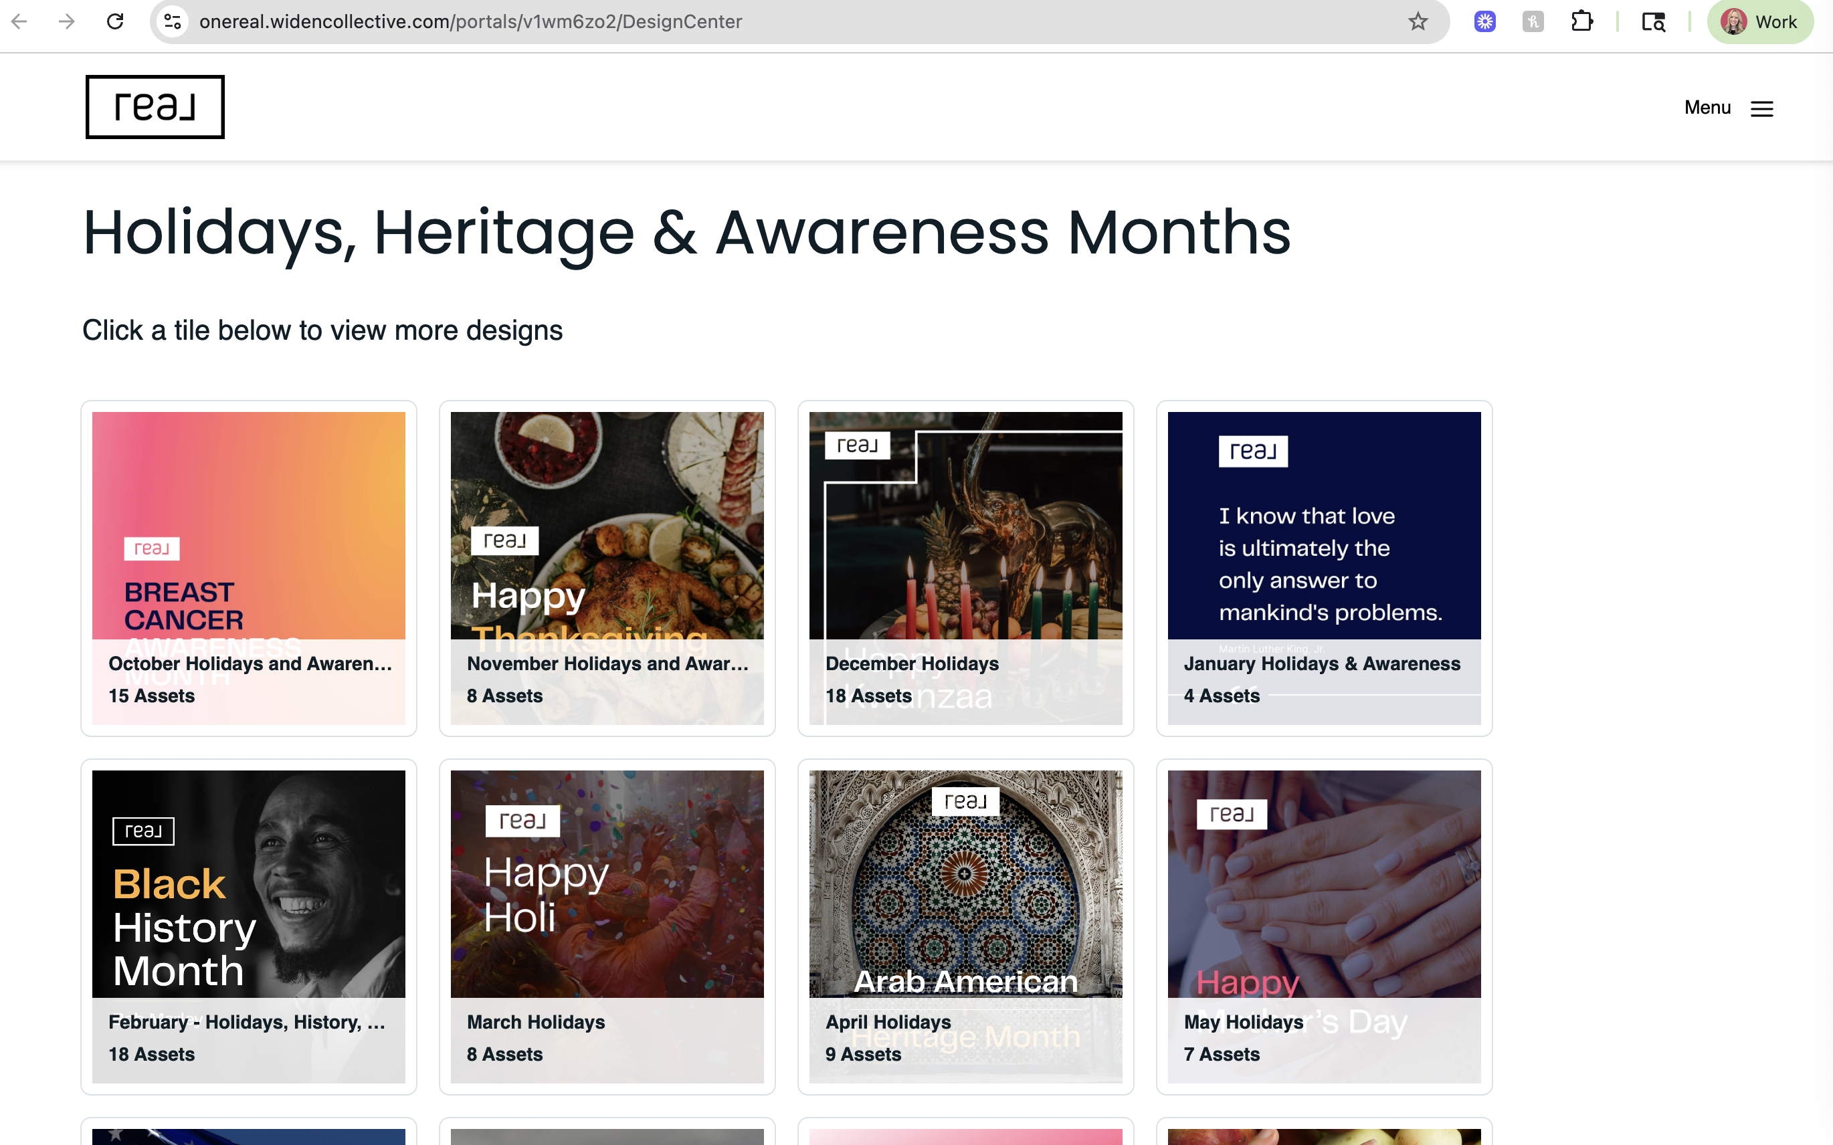The width and height of the screenshot is (1833, 1145).
Task: Open the Menu text label
Action: [1707, 108]
